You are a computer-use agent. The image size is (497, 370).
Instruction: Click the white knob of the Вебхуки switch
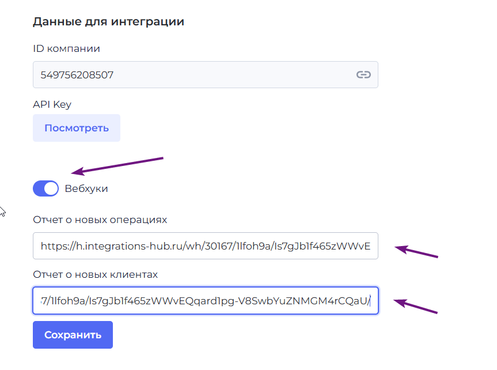[51, 188]
